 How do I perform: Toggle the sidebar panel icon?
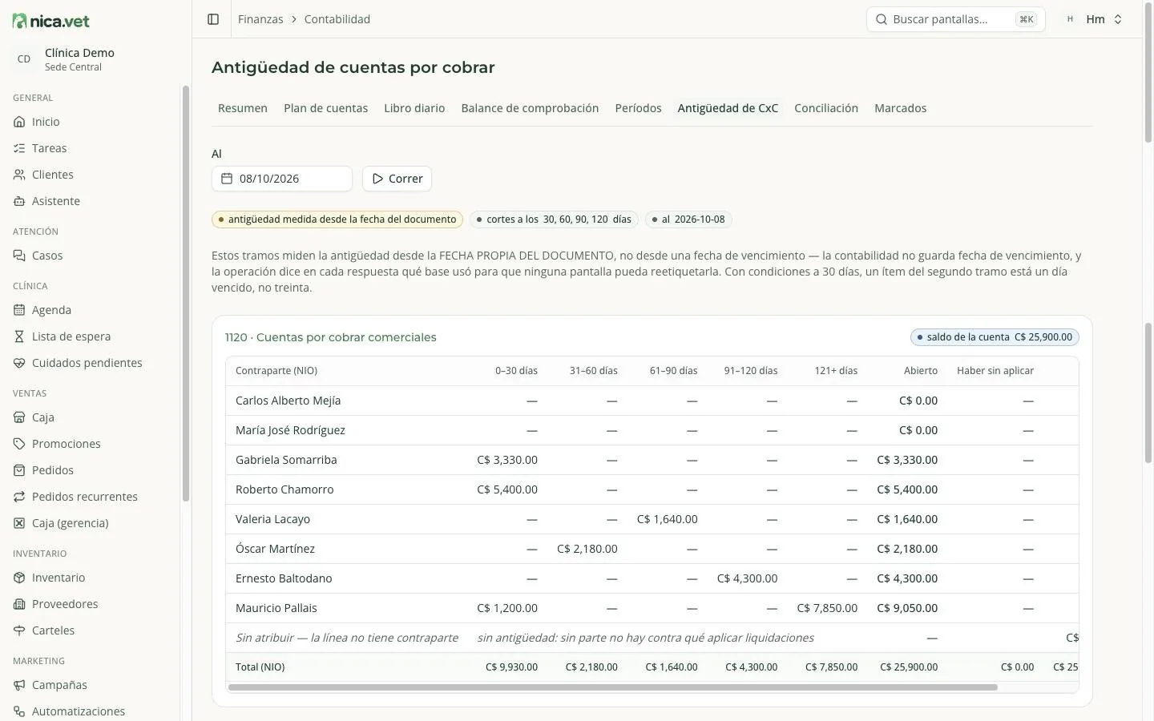tap(213, 19)
